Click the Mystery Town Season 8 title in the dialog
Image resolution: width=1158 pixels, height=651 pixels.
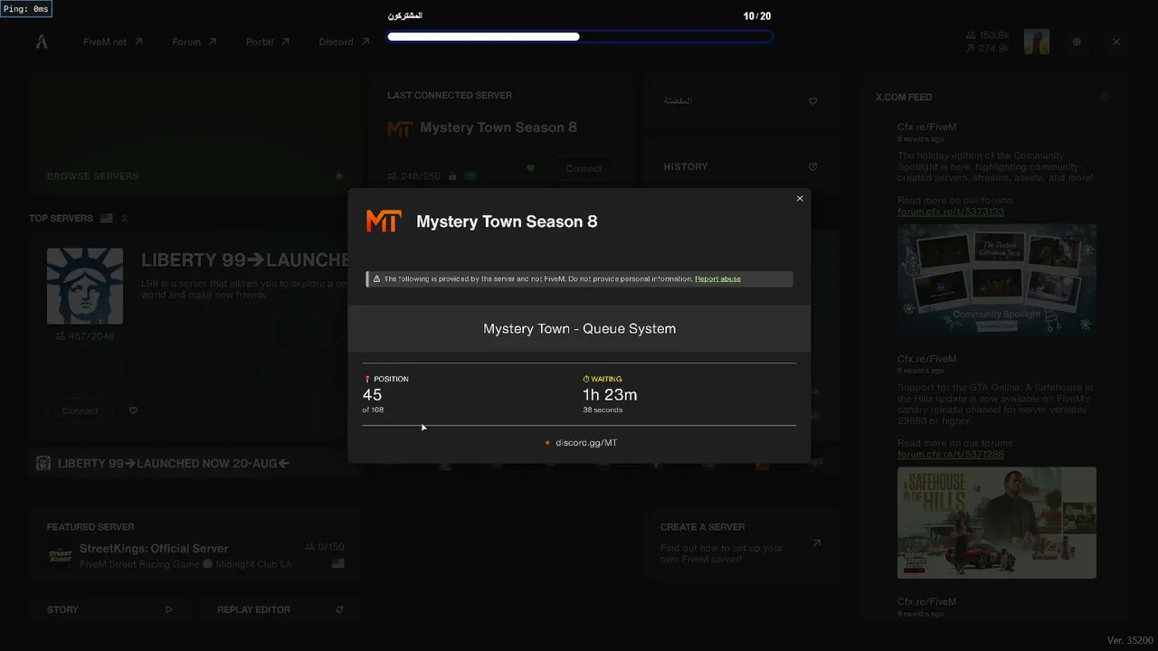click(x=507, y=222)
